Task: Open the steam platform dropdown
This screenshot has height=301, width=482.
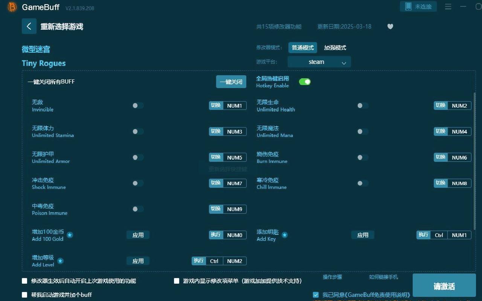Action: tap(319, 62)
